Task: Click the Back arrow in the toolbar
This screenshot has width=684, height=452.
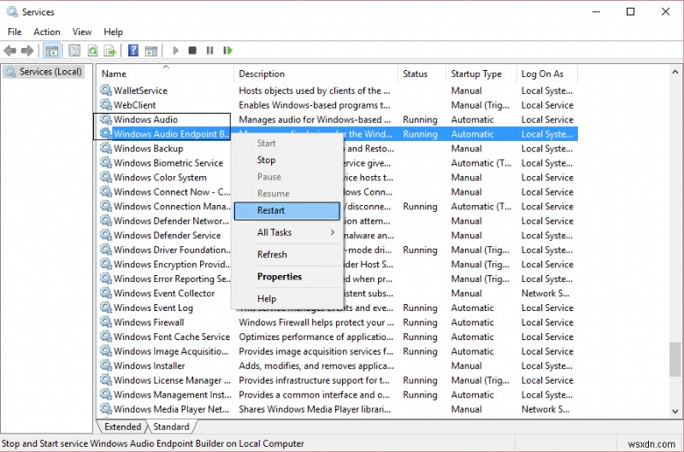Action: coord(11,51)
